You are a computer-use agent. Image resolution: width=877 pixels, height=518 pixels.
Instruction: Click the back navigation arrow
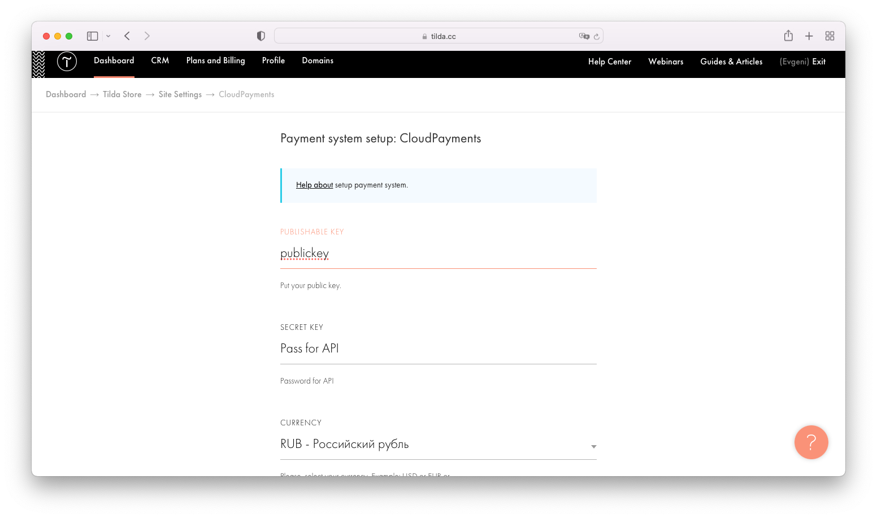point(127,36)
